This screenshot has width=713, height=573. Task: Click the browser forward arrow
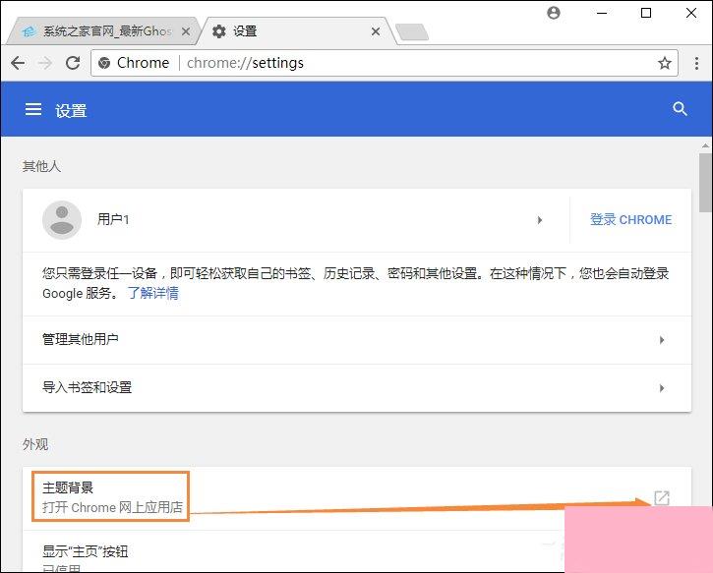pos(44,63)
